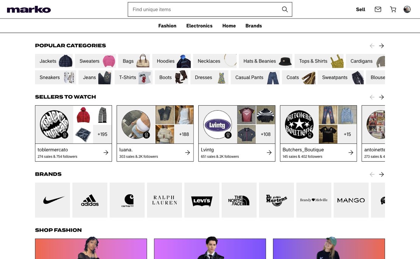Open the Nike brand logo tile
Viewport: 420px width, 259px height.
pyautogui.click(x=52, y=200)
